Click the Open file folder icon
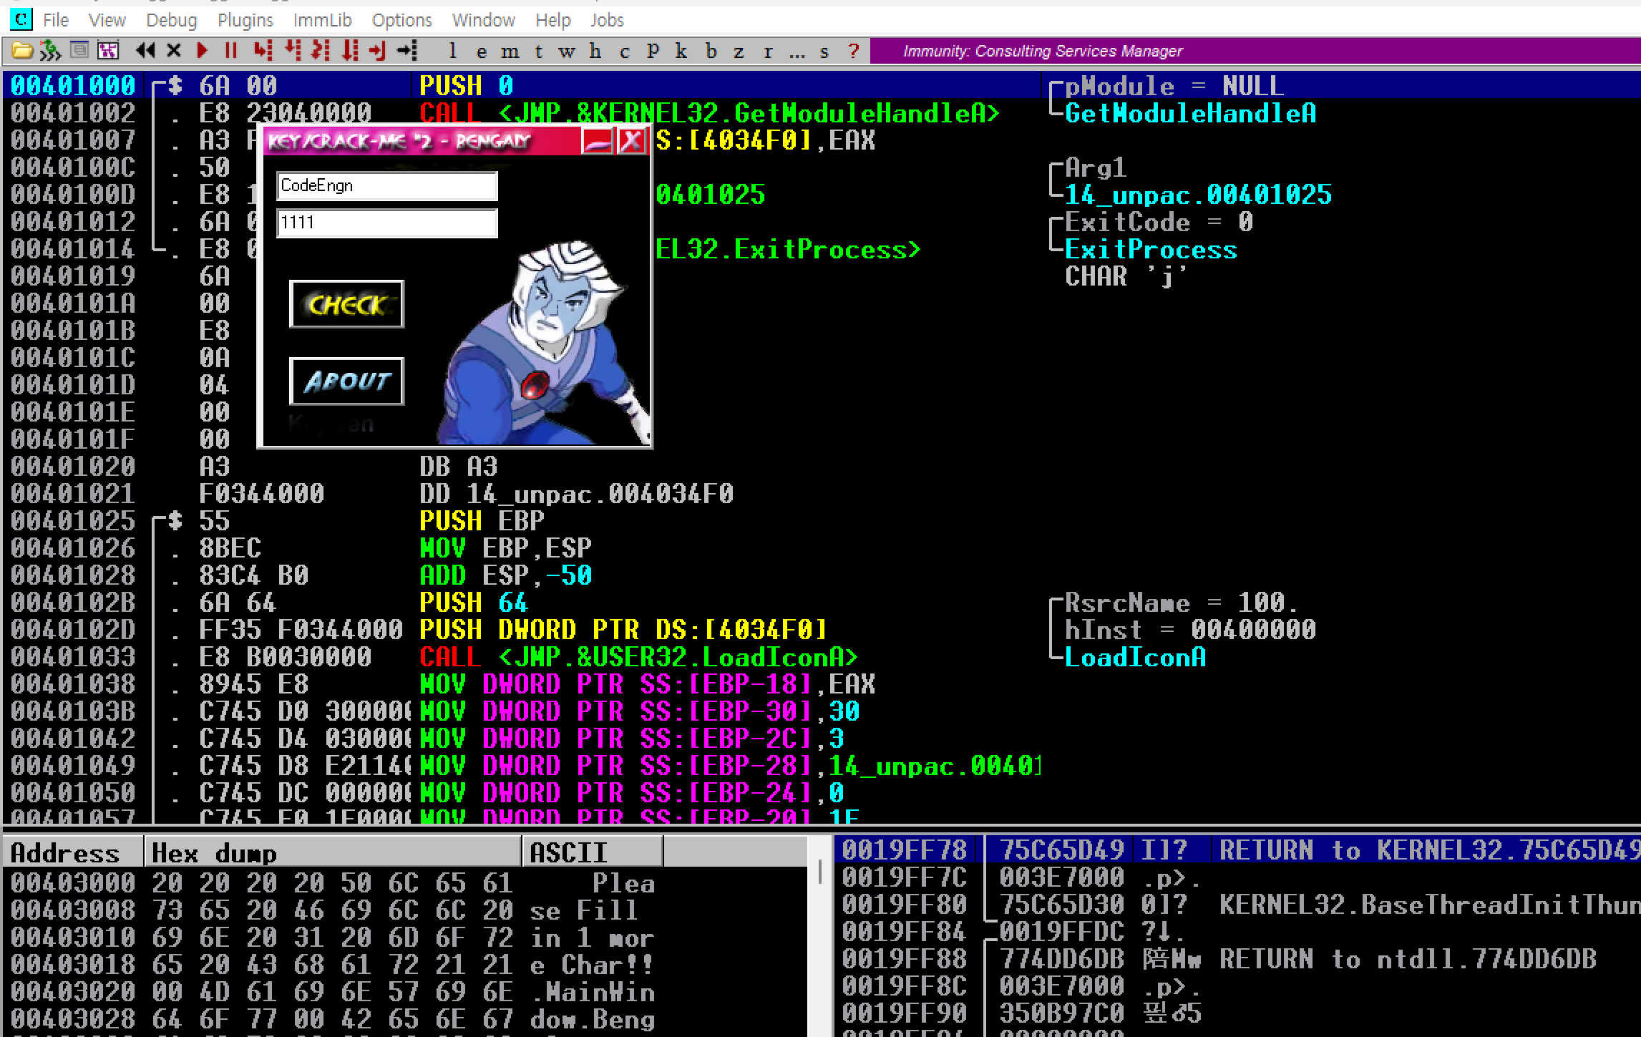 [22, 51]
